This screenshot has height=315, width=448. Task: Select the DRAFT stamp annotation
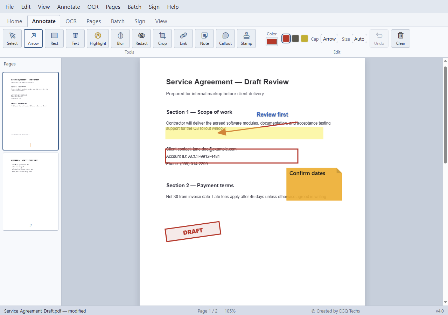pos(193,232)
